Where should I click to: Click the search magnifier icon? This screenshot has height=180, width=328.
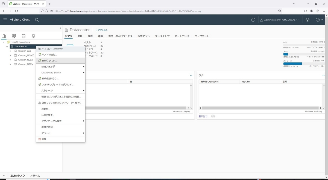point(37,20)
